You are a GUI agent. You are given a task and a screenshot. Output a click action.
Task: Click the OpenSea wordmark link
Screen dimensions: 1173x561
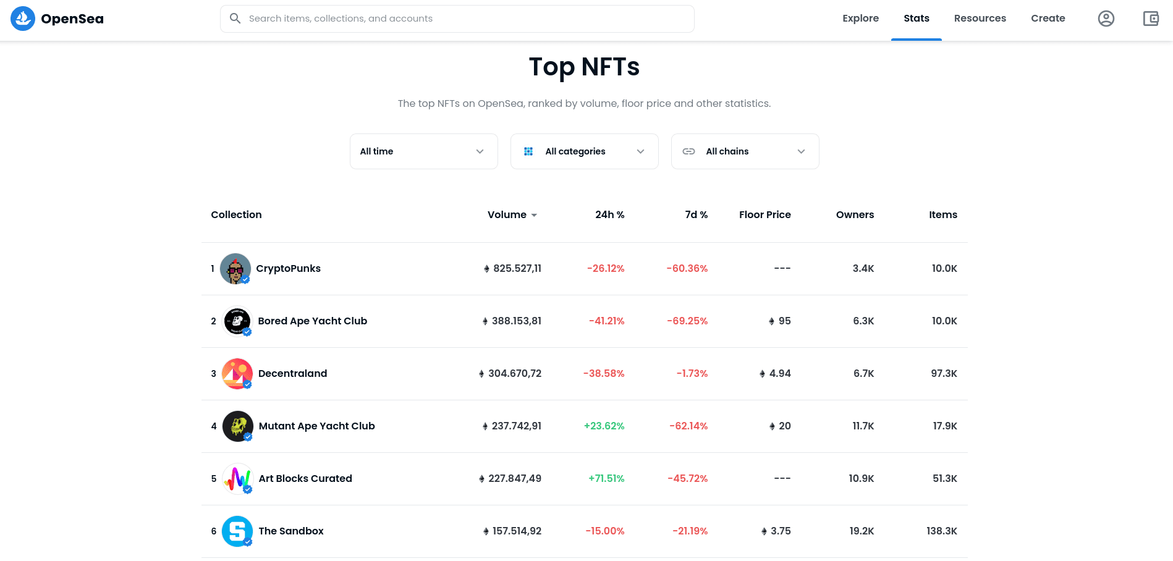point(72,19)
